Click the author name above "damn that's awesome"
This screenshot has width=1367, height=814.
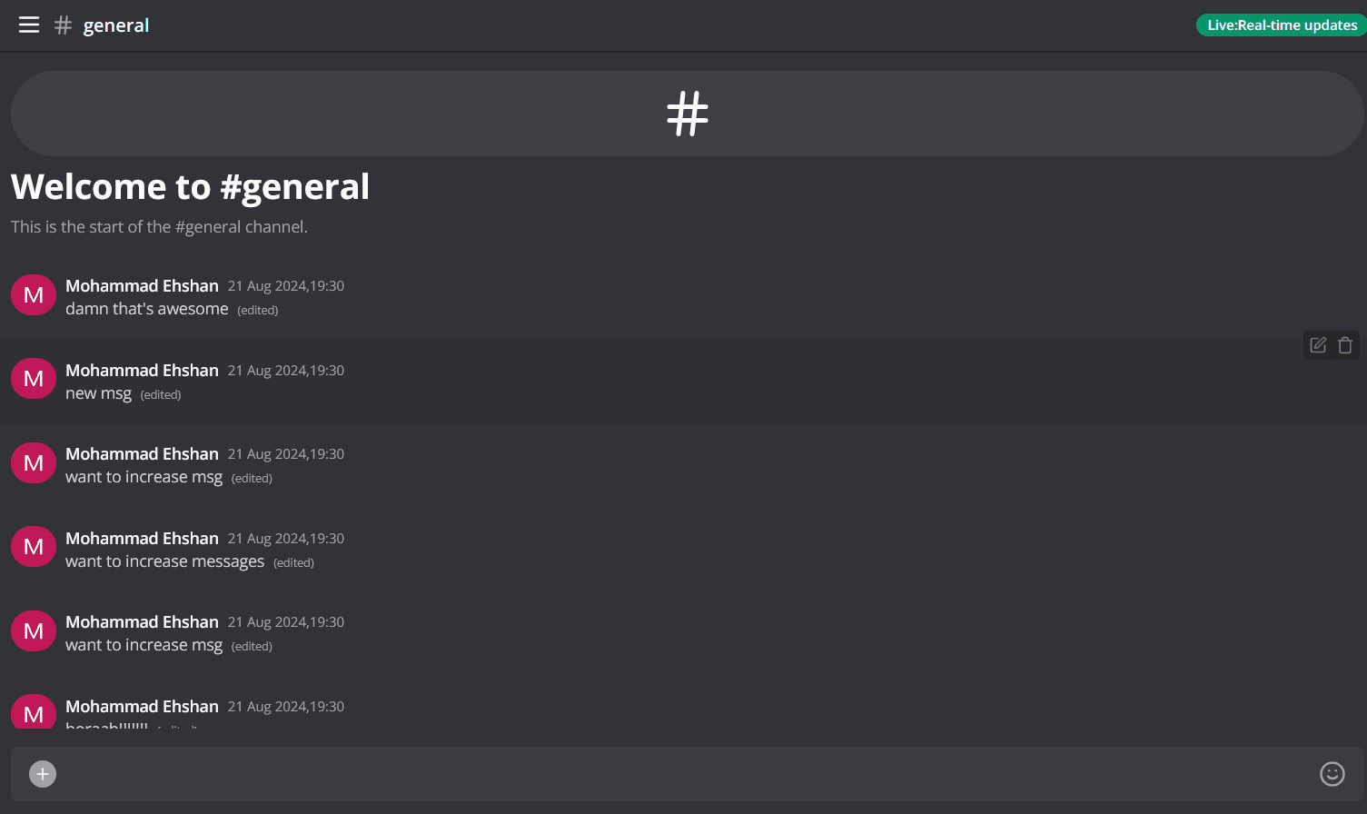pyautogui.click(x=142, y=286)
